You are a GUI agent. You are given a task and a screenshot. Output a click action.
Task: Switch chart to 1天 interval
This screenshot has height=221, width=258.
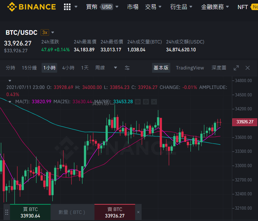(x=85, y=68)
